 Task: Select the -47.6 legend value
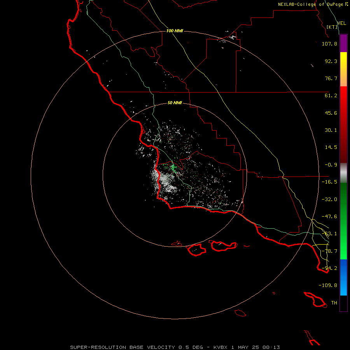329,217
